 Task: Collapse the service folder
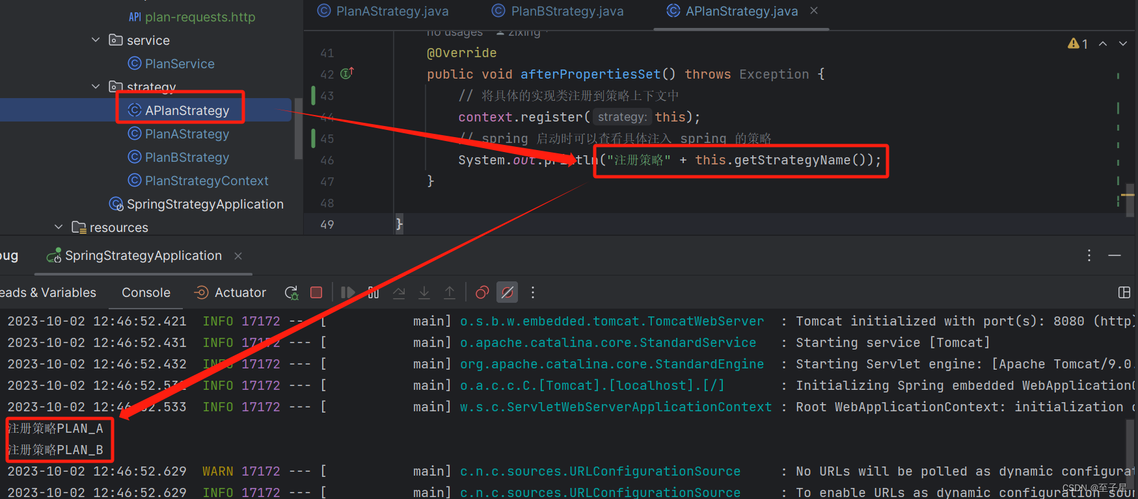point(96,40)
